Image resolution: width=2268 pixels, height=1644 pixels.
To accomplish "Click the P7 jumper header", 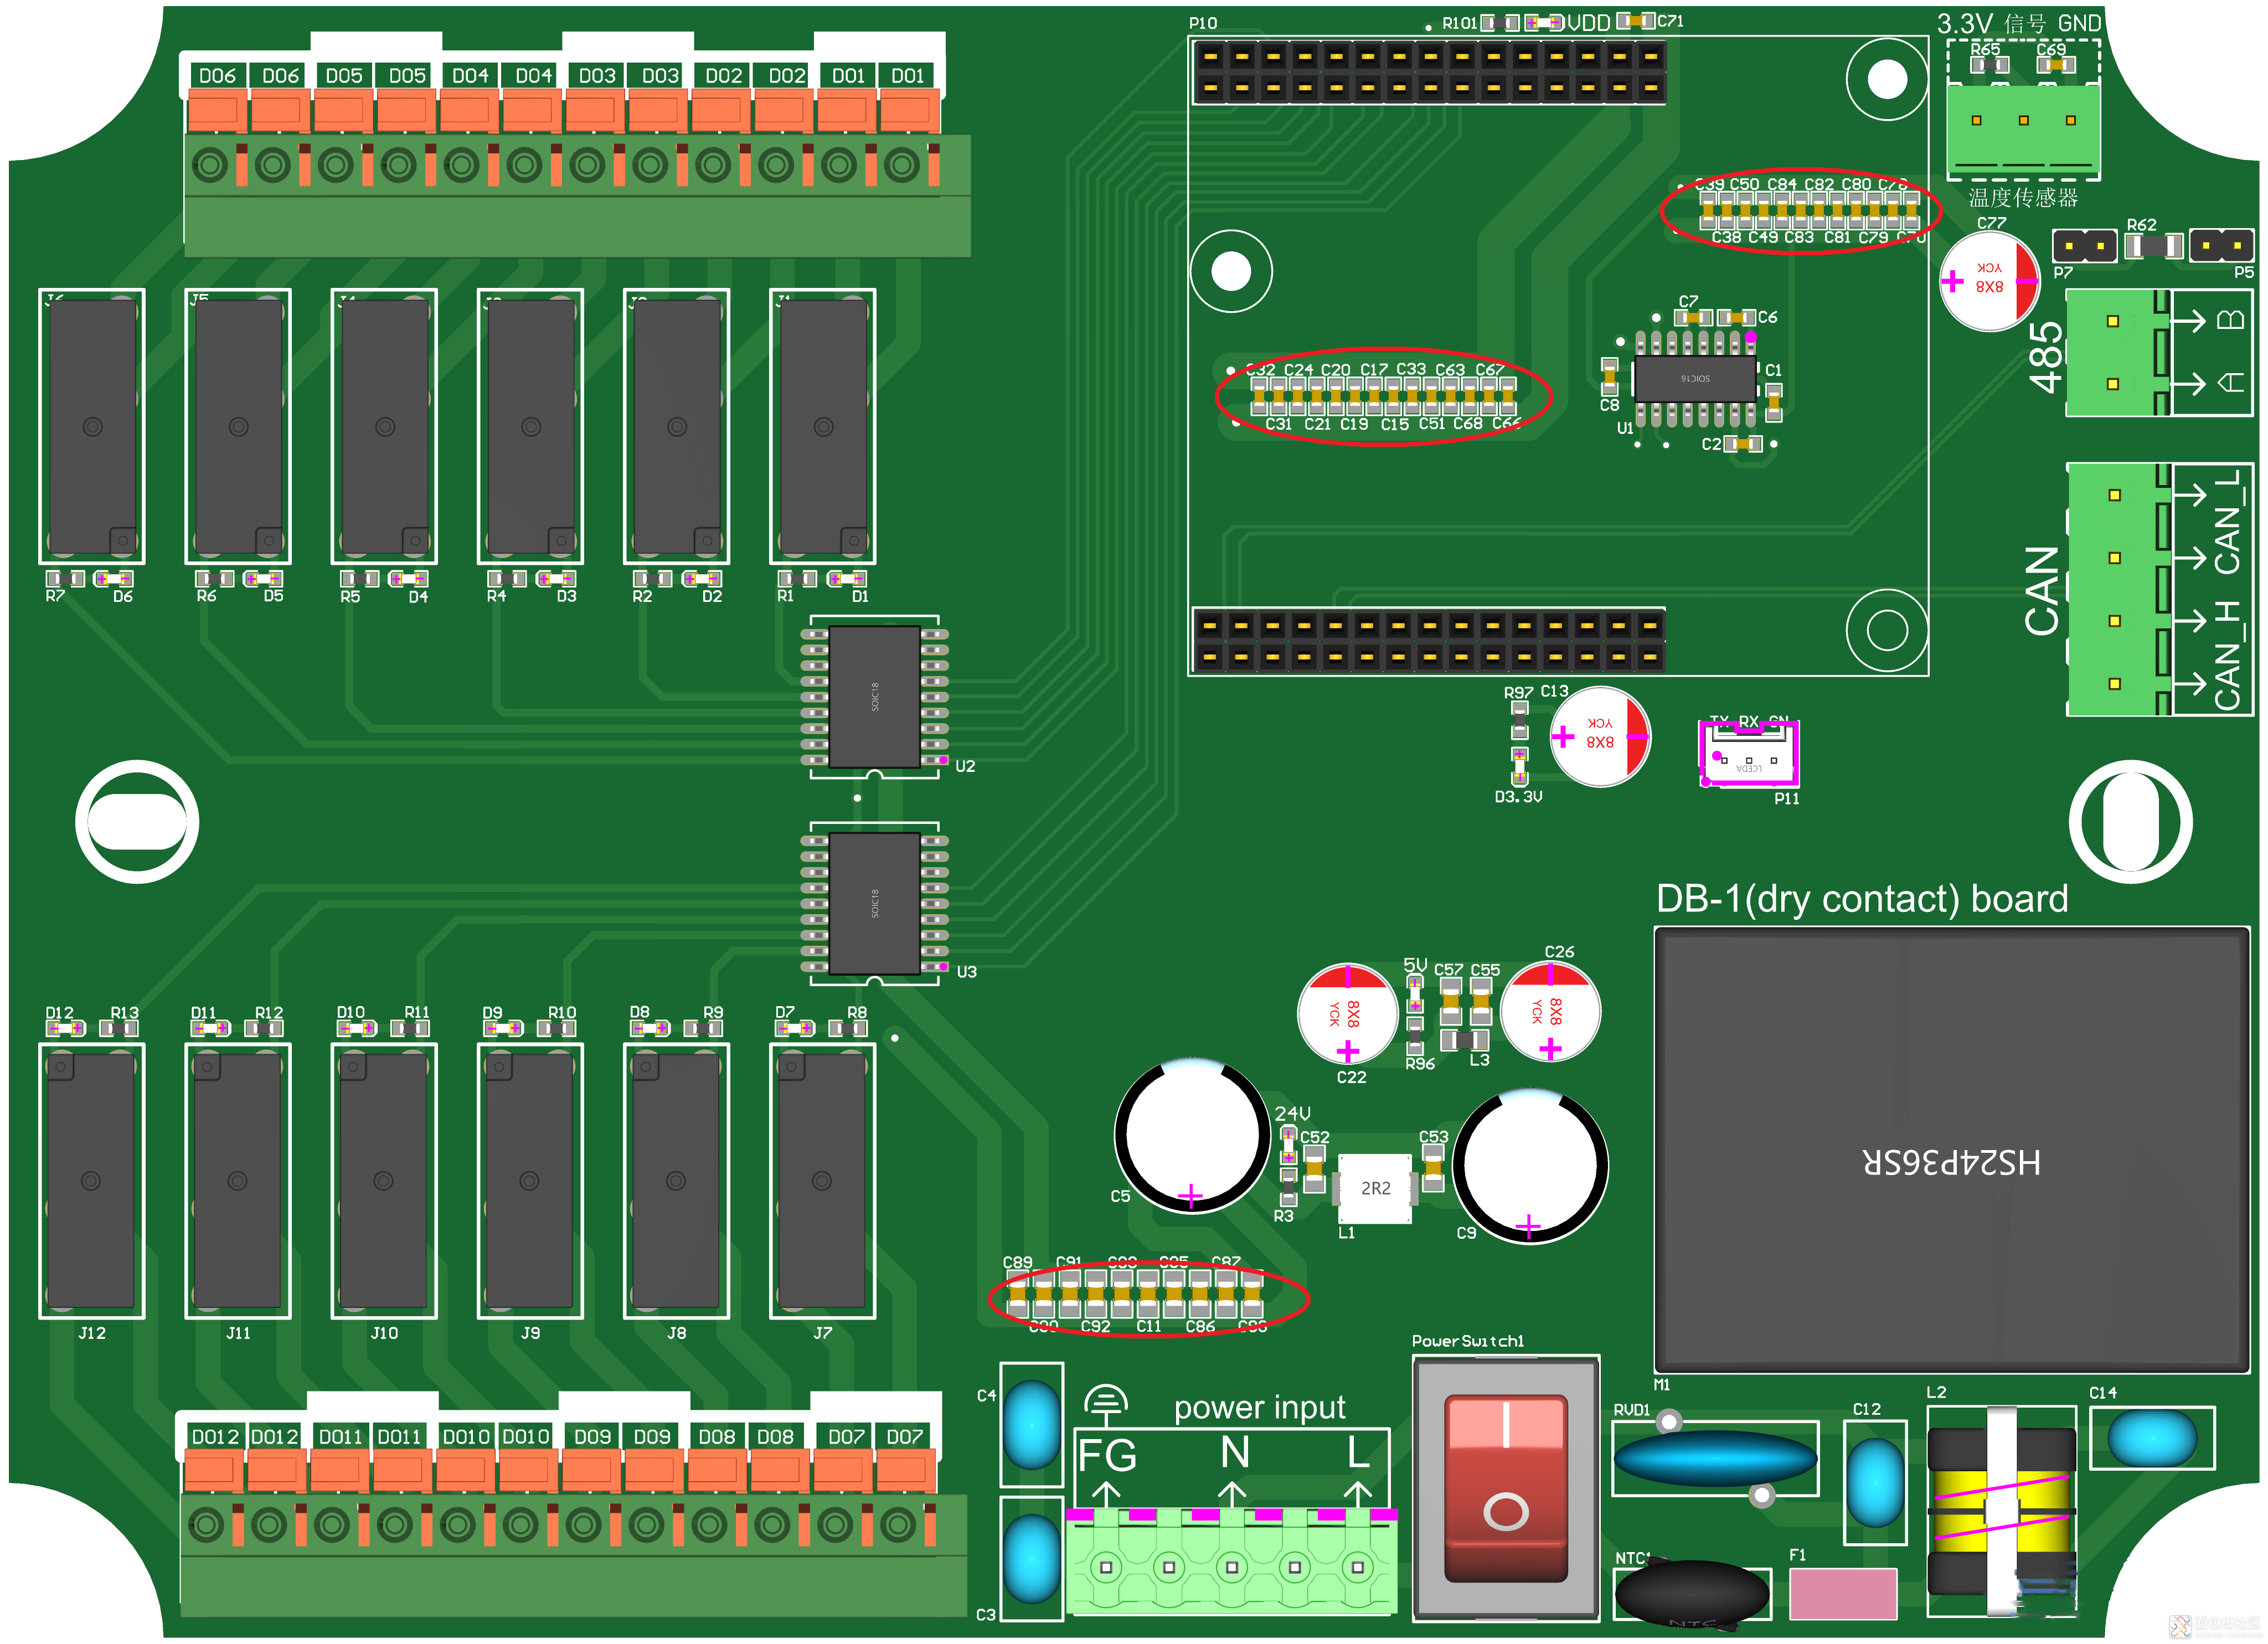I will click(2084, 245).
